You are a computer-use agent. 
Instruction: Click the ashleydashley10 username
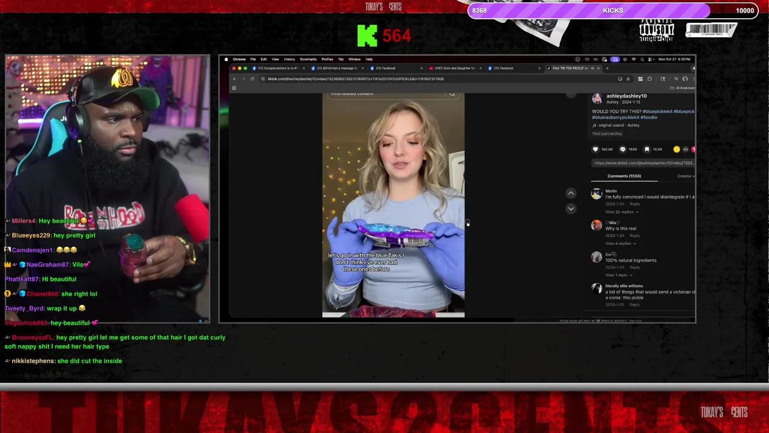pos(626,96)
